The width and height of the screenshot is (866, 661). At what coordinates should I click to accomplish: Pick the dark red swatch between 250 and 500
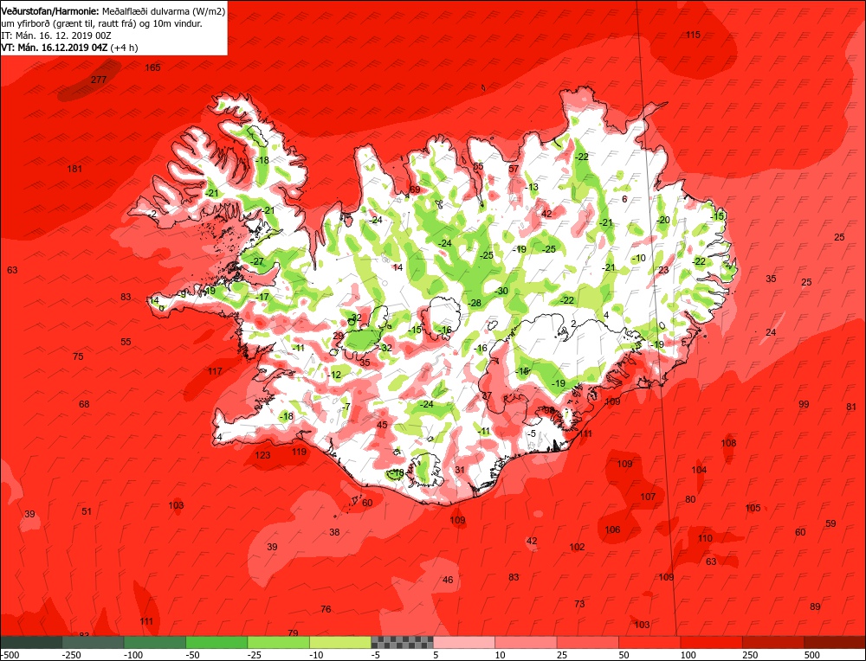click(773, 642)
